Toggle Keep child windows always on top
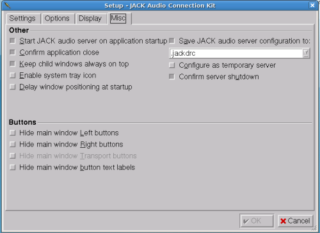The image size is (320, 233). pos(13,64)
